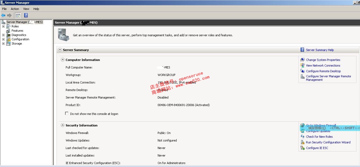Click the 'On for Administrators' ESC value
Image resolution: width=360 pixels, height=167 pixels.
[x=171, y=163]
